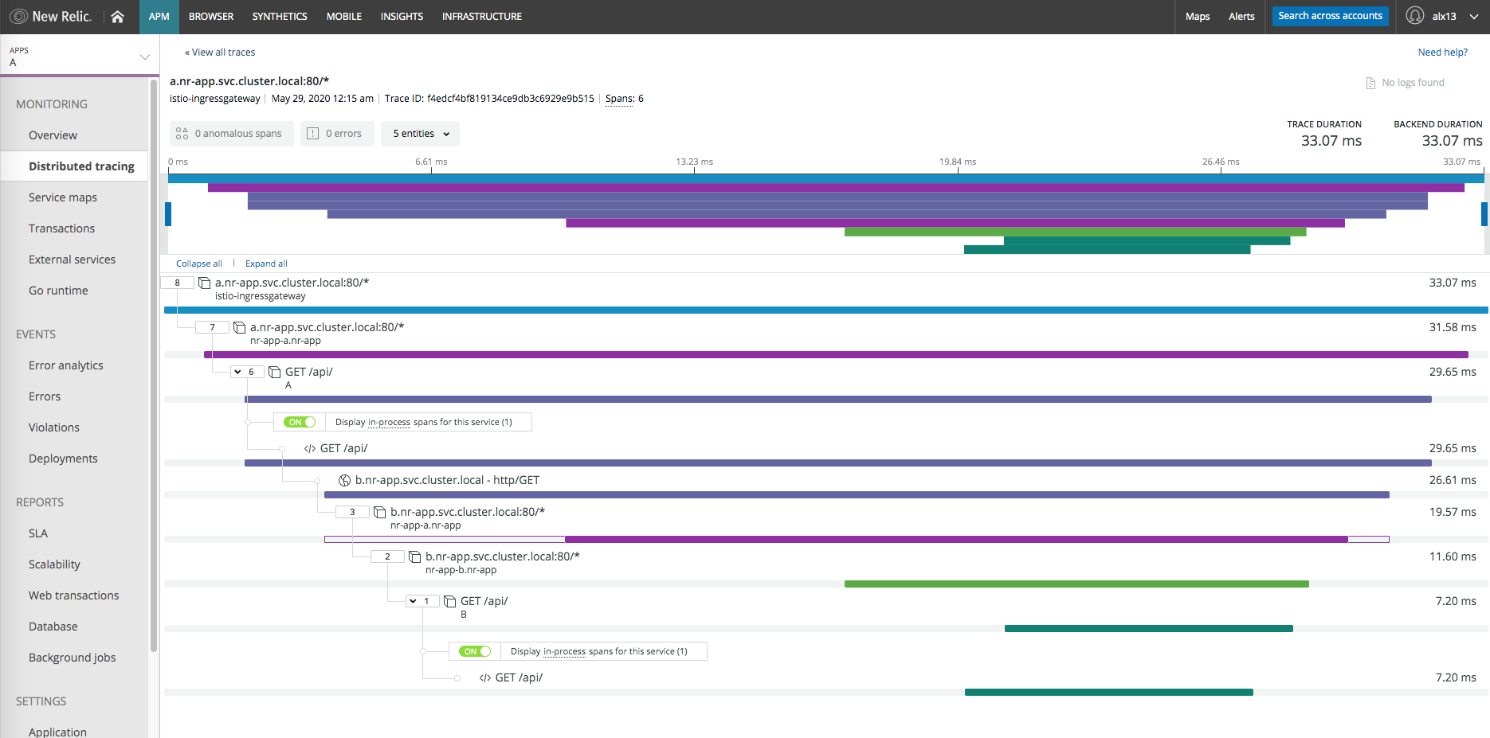Click Search across accounts button

point(1331,16)
